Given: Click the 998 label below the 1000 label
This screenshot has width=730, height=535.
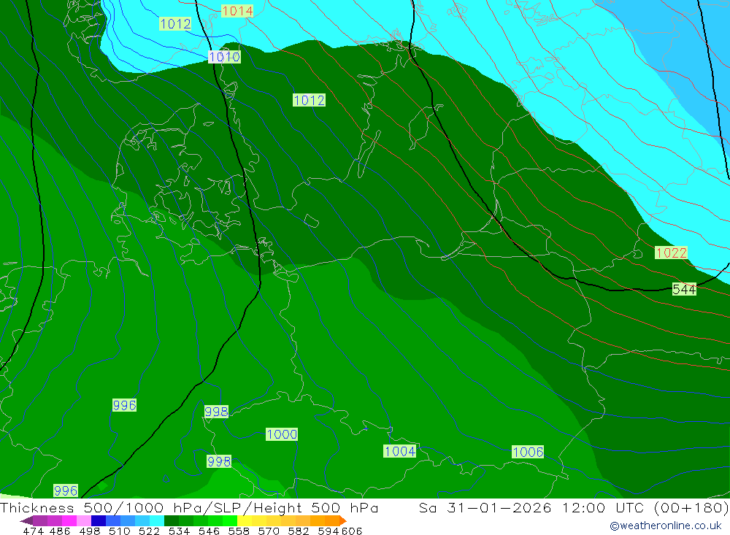Looking at the screenshot, I should point(219,461).
